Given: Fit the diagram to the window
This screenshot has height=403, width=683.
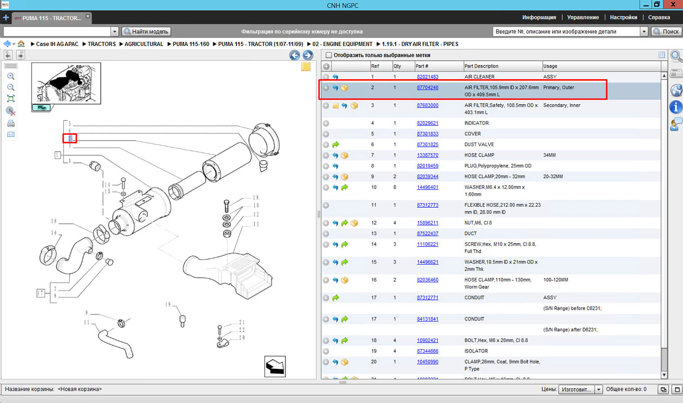Looking at the screenshot, I should [11, 99].
